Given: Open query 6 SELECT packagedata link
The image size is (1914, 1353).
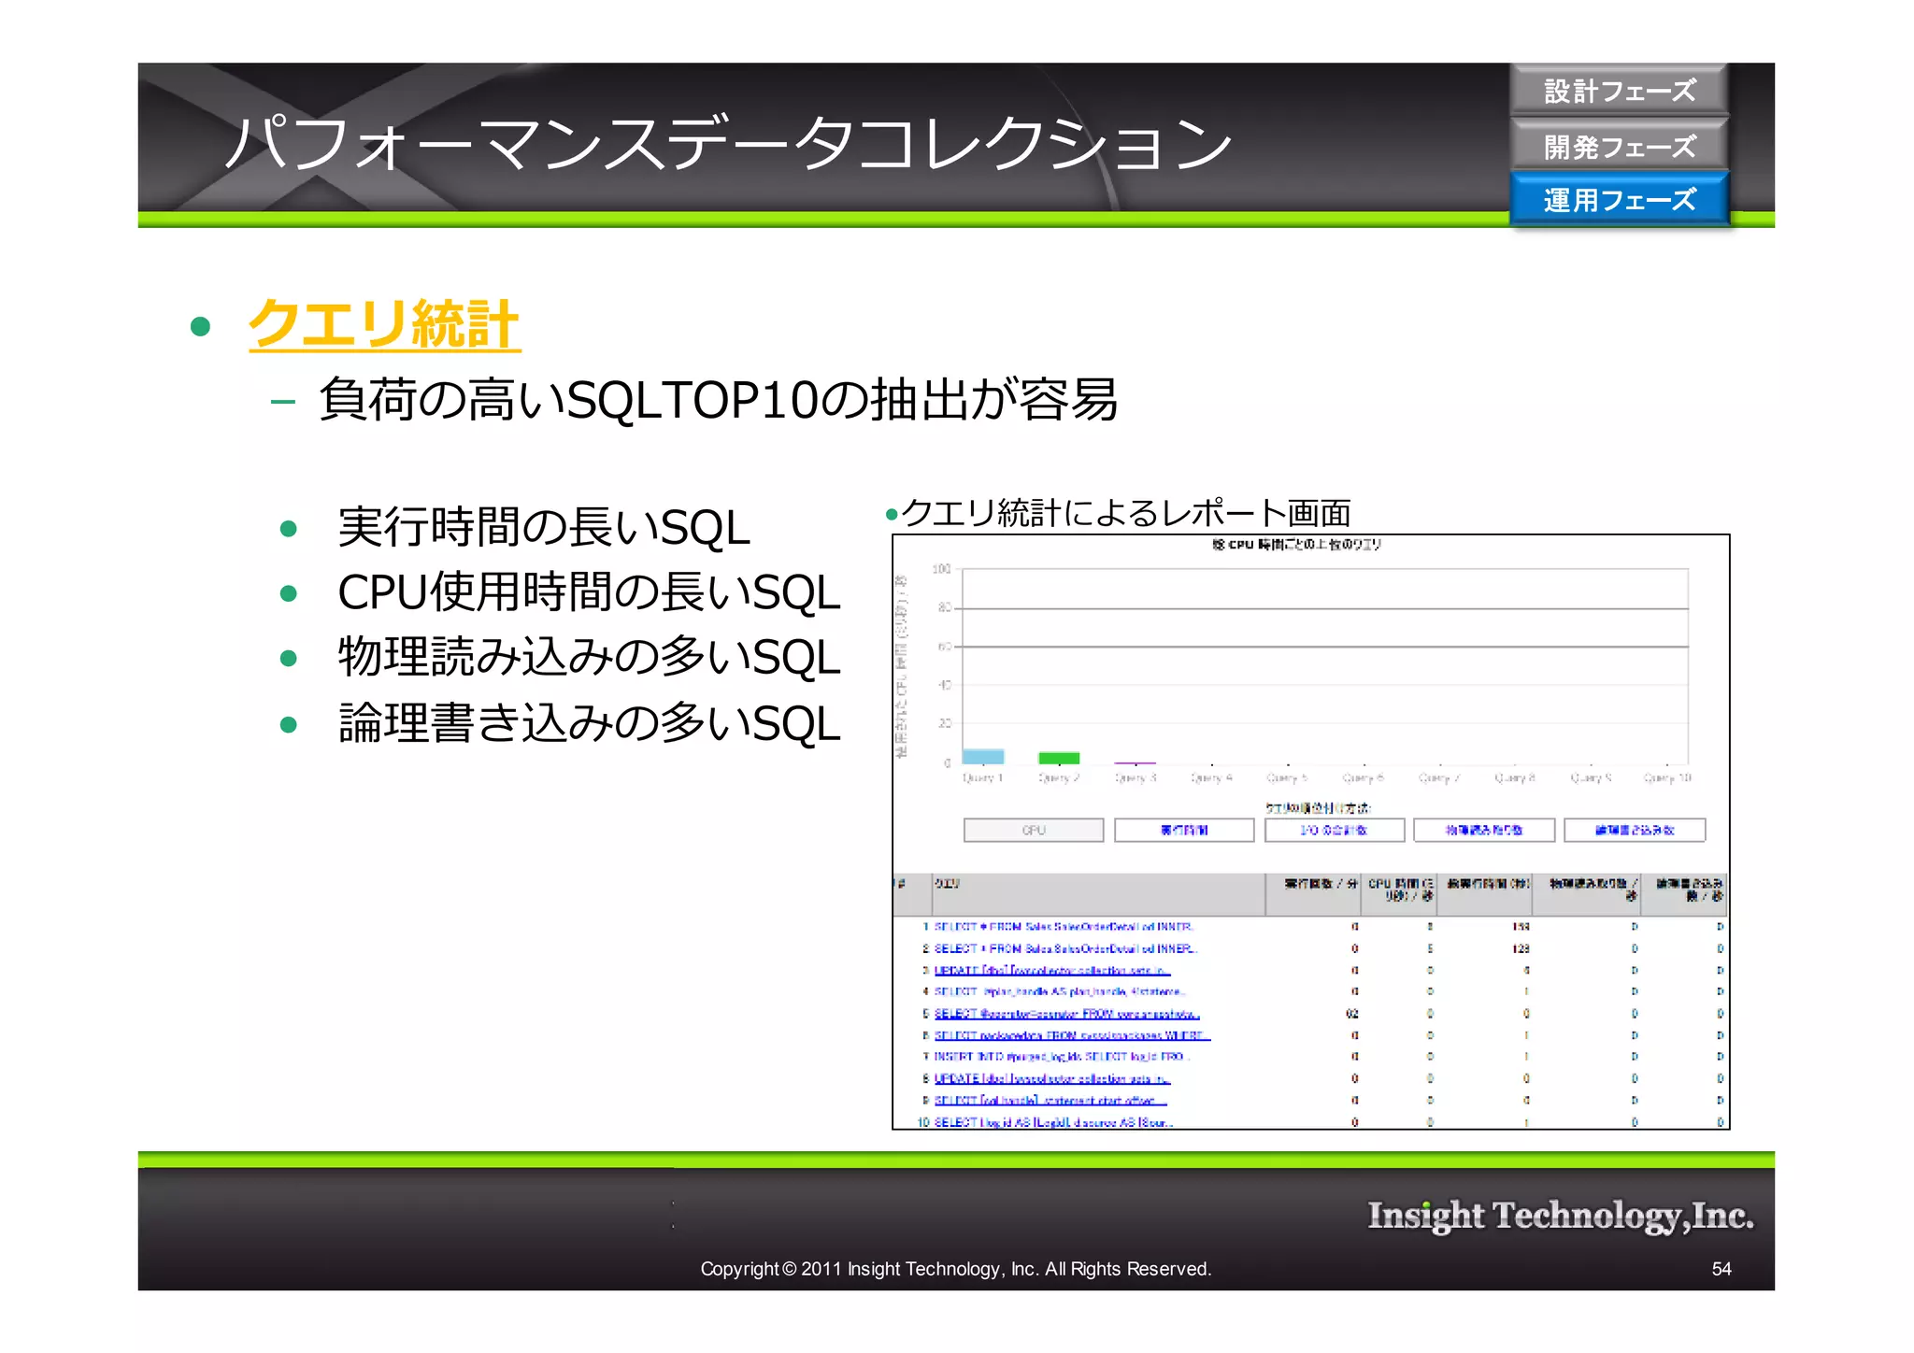Looking at the screenshot, I should (x=1072, y=1035).
